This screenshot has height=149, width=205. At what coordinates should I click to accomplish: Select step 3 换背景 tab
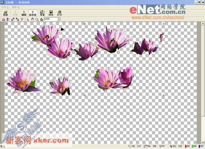coord(33,13)
